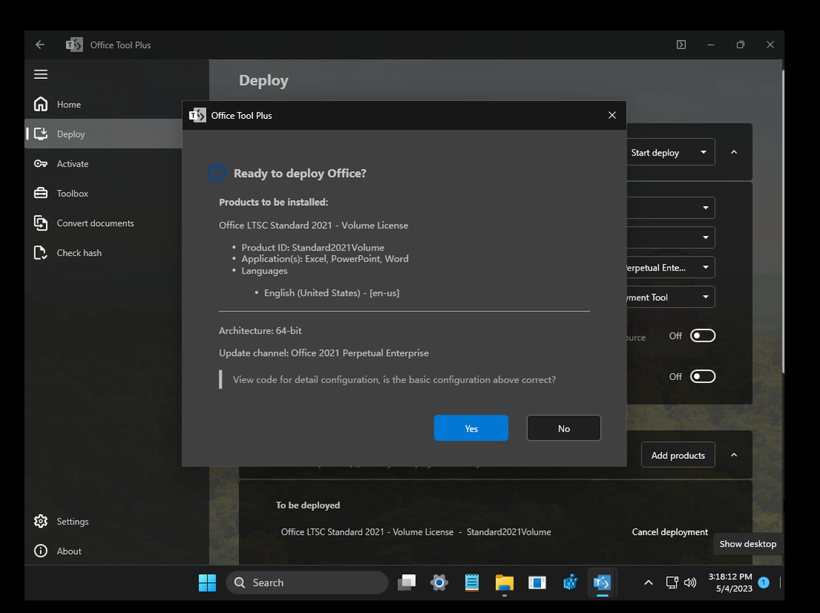
Task: Open the notification badge
Action: (x=763, y=582)
